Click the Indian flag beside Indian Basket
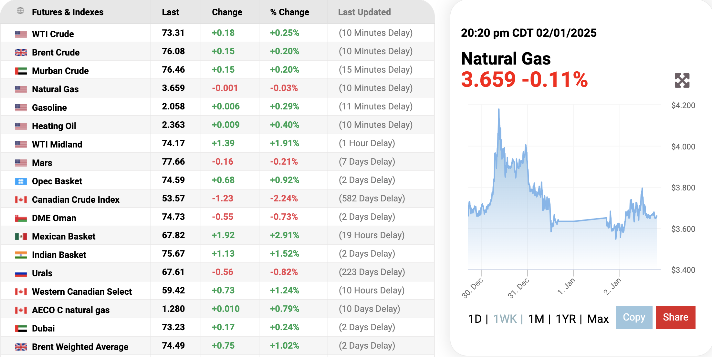 click(x=21, y=255)
